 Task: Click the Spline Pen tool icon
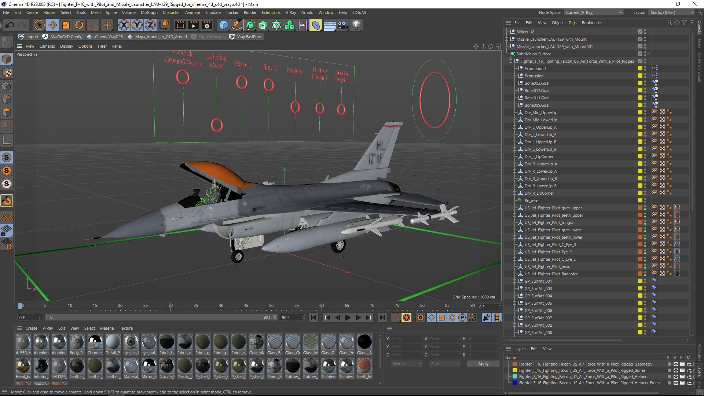coord(237,25)
